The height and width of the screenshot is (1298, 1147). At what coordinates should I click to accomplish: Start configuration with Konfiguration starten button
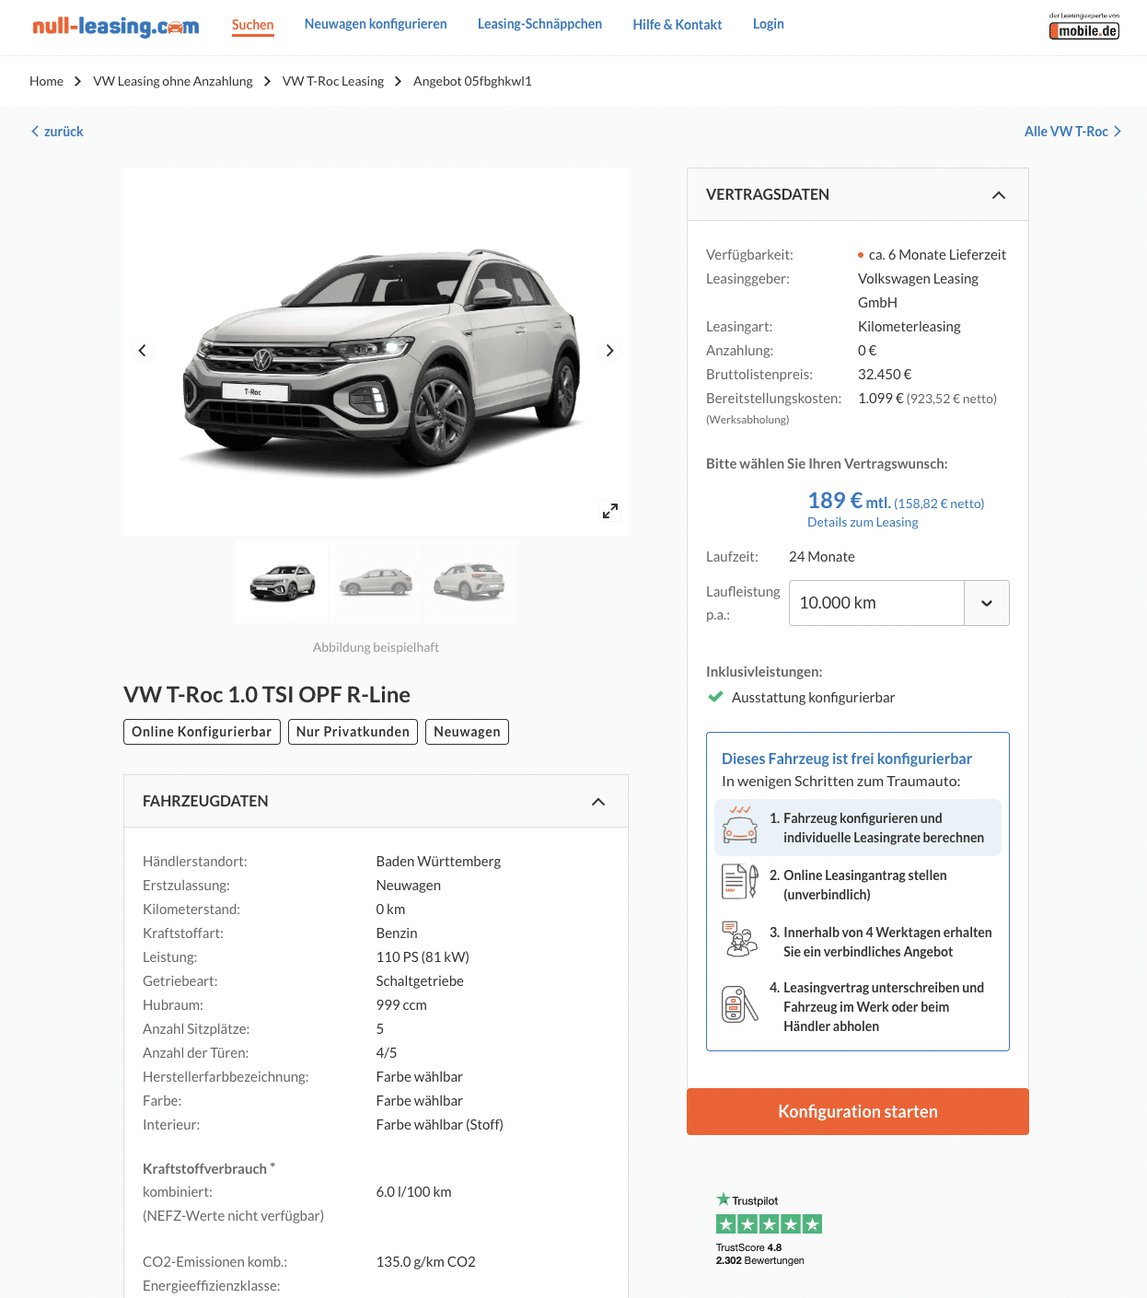[x=858, y=1111]
